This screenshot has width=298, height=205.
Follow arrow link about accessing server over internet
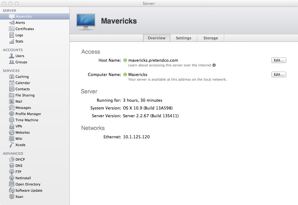point(214,65)
